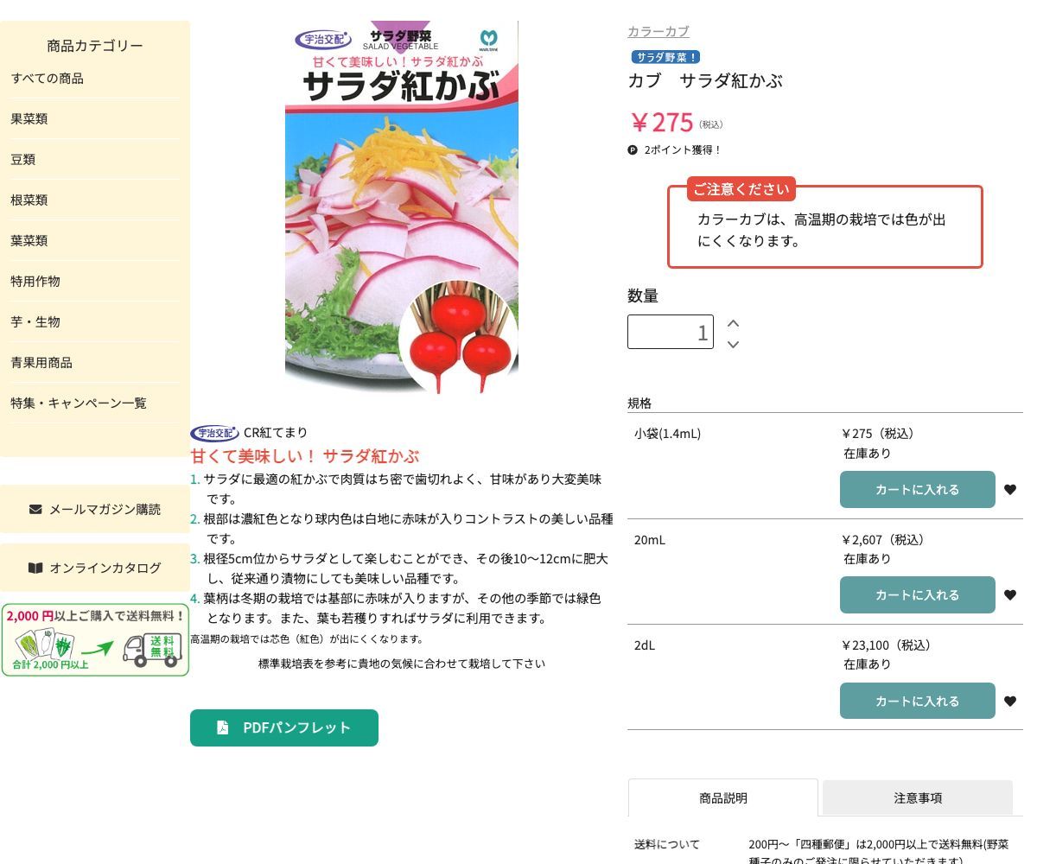Click the サラダ野菜！ blue label badge

coord(665,57)
